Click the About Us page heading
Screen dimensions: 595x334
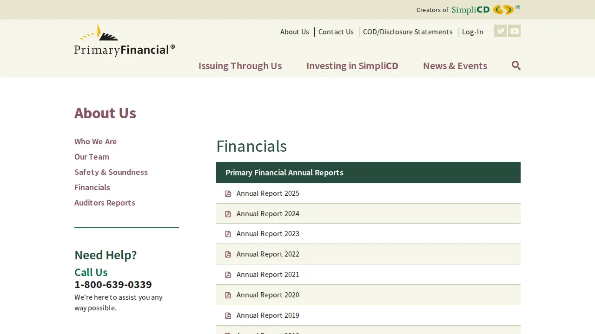105,113
